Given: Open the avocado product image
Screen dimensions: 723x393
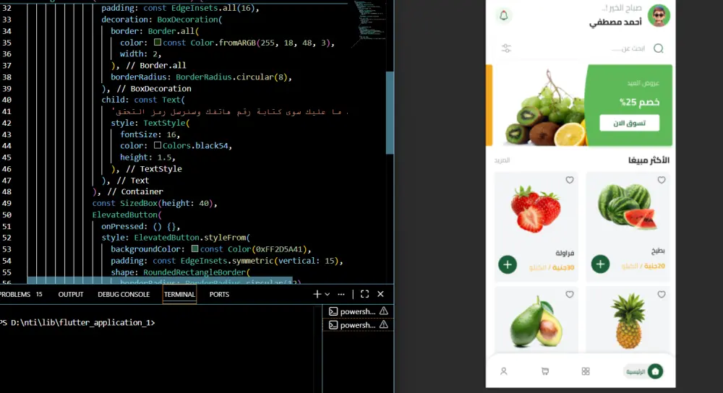Looking at the screenshot, I should pos(536,321).
